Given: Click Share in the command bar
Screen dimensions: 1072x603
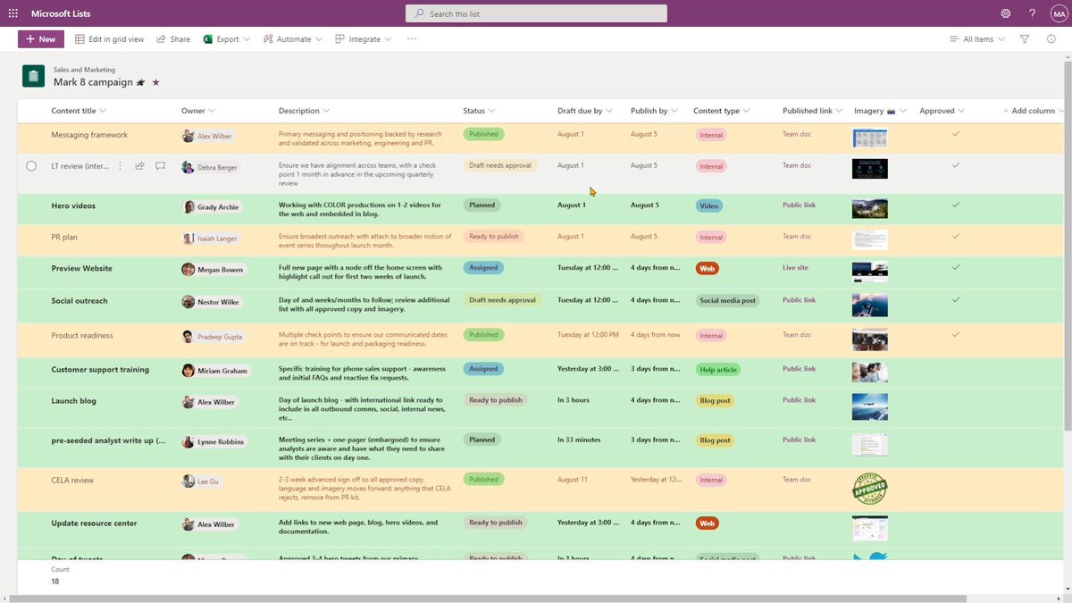Looking at the screenshot, I should click(173, 39).
